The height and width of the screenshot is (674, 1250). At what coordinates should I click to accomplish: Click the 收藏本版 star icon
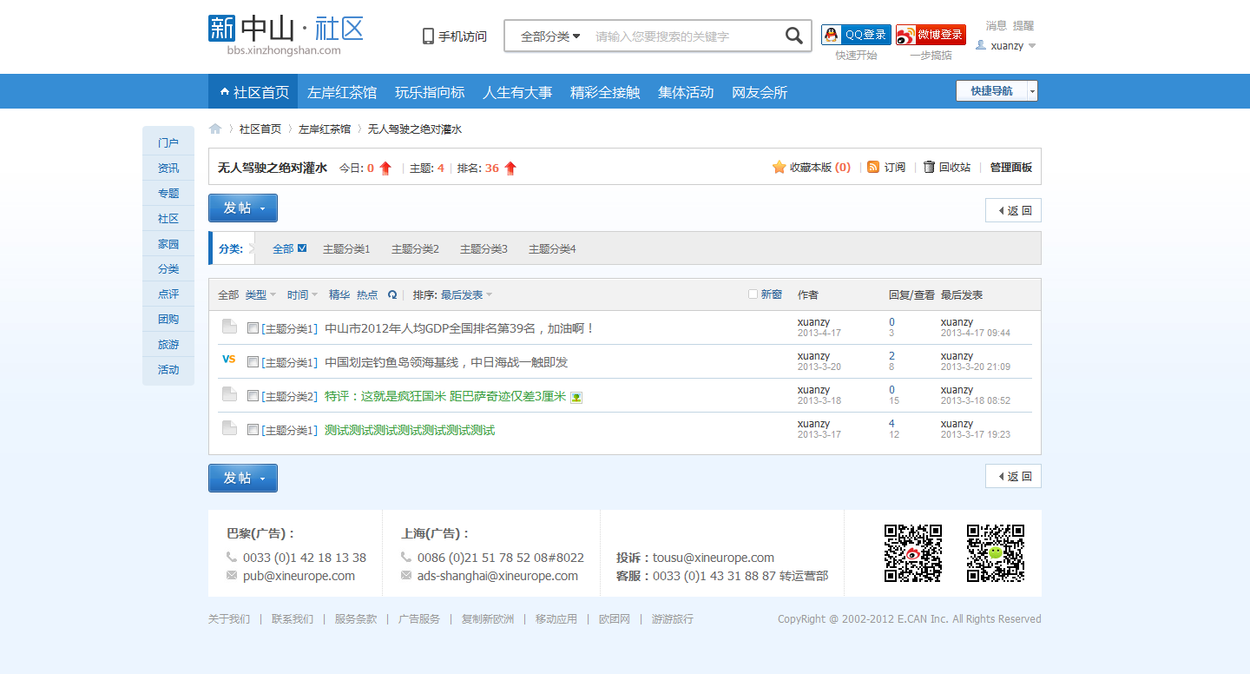point(779,167)
